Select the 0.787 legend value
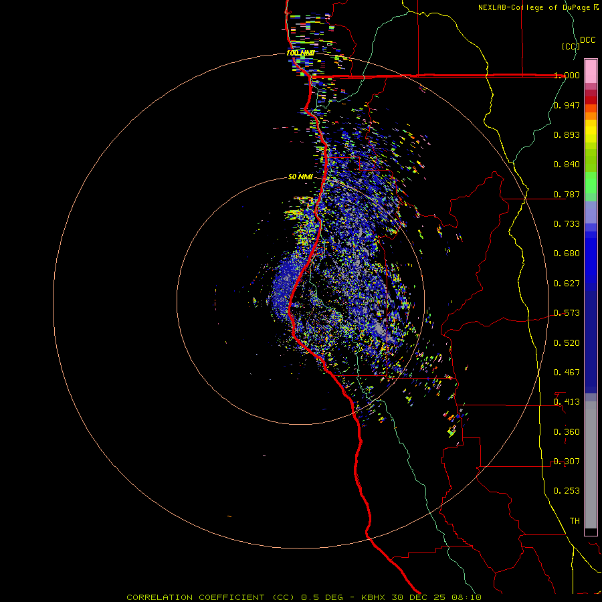 click(567, 194)
